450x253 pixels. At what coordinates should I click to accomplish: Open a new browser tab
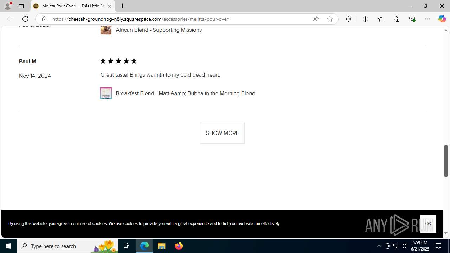(122, 6)
